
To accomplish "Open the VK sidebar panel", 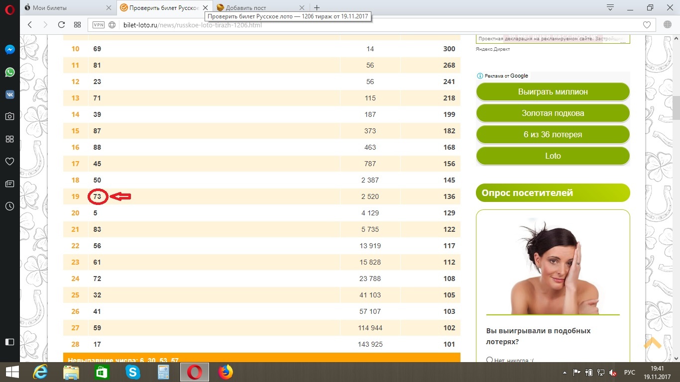I will click(x=9, y=95).
